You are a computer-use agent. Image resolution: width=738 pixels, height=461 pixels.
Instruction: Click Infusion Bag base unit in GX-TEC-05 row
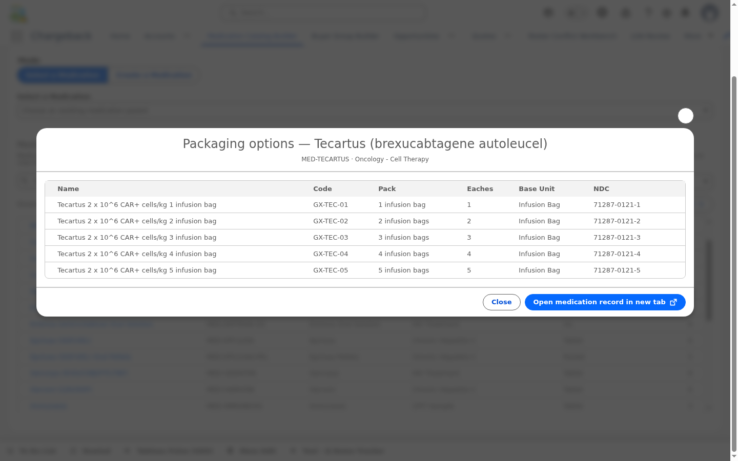click(x=539, y=270)
